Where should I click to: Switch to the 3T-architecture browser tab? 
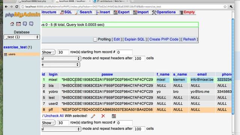tap(111, 1)
